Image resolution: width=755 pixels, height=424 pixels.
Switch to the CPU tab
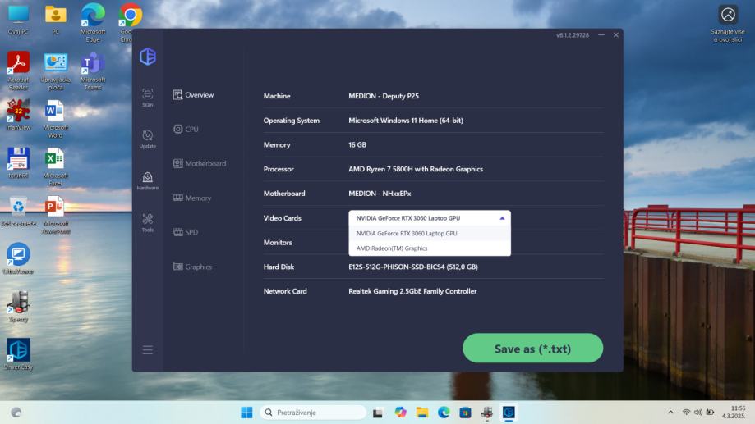[x=186, y=129]
